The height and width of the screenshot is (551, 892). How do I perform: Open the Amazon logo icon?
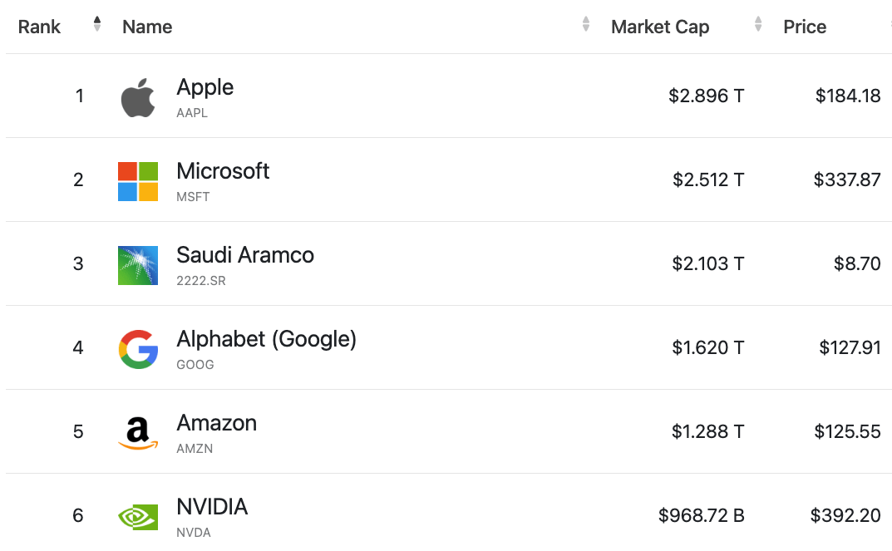click(138, 433)
